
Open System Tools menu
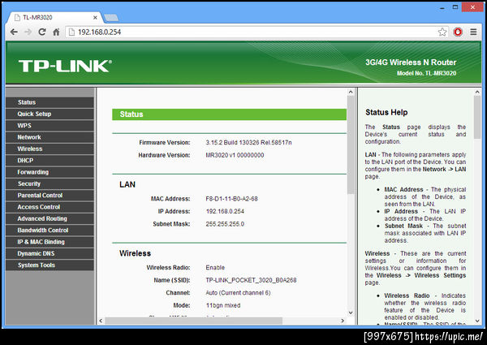(50, 265)
